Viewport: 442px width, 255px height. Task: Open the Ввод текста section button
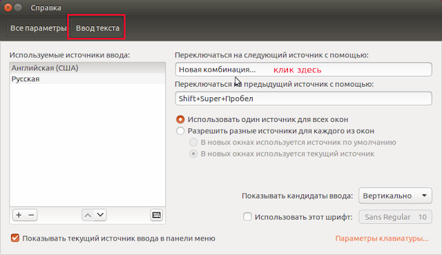tap(97, 28)
